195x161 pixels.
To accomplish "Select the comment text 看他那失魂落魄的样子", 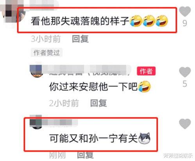I will coord(80,21).
